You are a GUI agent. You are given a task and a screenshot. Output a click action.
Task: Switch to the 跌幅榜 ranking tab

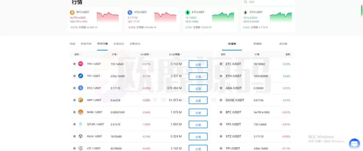257,44
